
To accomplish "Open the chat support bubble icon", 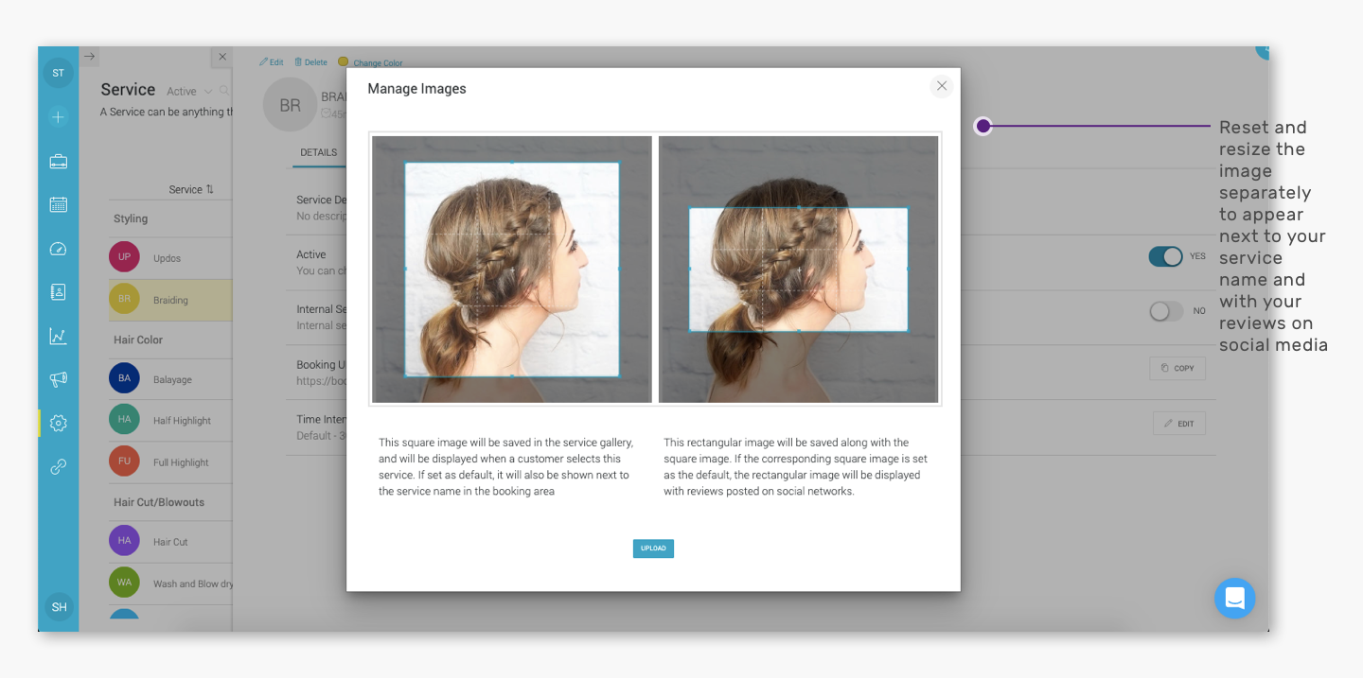I will tap(1235, 599).
